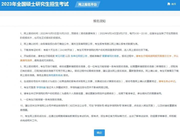Click item 2 about 网上确认时间

point(79,44)
